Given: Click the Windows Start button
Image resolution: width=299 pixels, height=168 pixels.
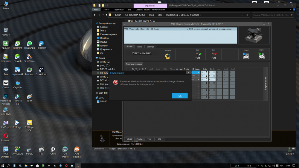Looking at the screenshot, I should [x=3, y=165].
